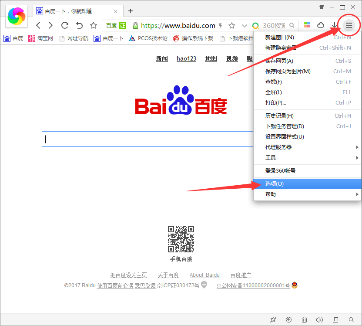Open page zoom via the magnifier status bar icon
This screenshot has width=362, height=326.
coord(351,319)
